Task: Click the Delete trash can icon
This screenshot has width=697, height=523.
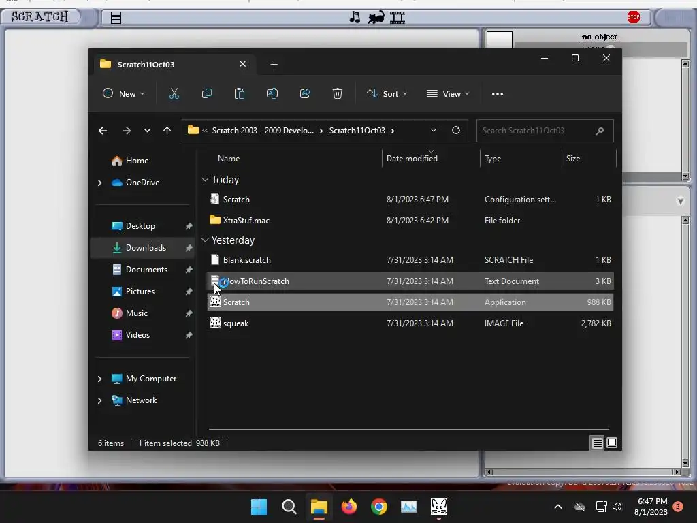Action: (x=338, y=94)
